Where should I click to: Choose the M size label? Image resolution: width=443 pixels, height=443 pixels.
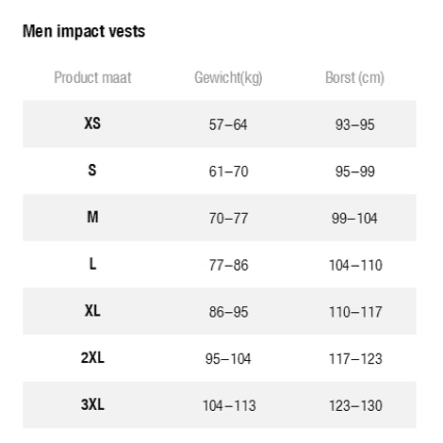[x=92, y=217]
